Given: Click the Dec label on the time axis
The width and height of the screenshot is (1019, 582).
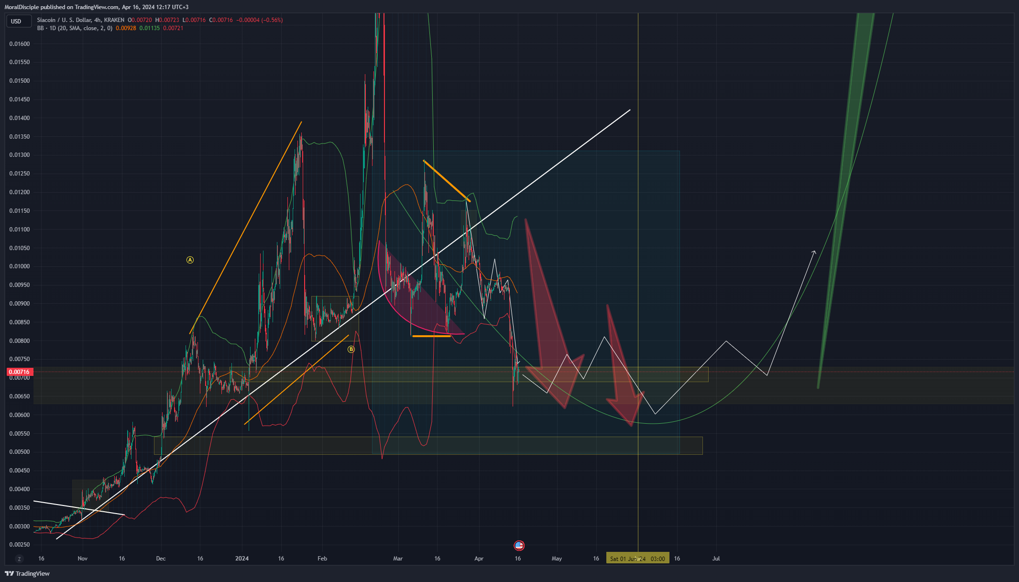Looking at the screenshot, I should (x=161, y=559).
